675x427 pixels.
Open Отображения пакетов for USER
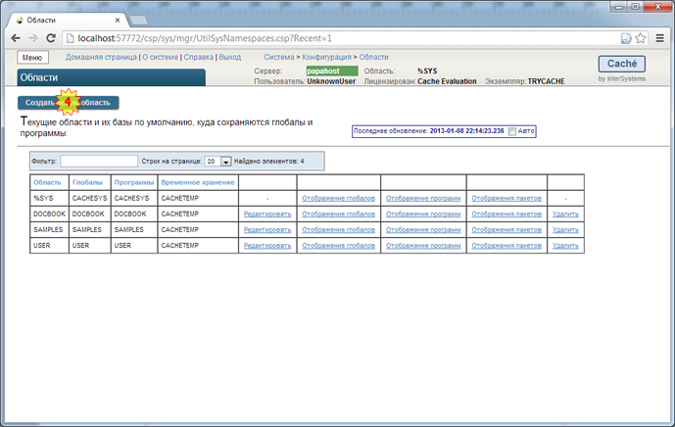pos(506,246)
